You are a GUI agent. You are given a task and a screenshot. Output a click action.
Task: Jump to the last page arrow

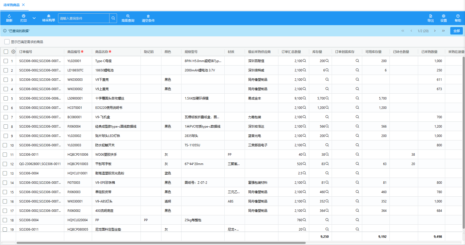[x=443, y=31]
